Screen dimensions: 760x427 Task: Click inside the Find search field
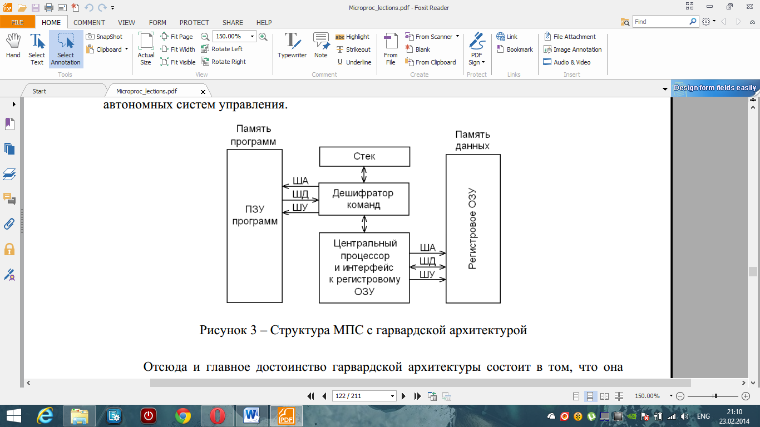click(x=661, y=22)
